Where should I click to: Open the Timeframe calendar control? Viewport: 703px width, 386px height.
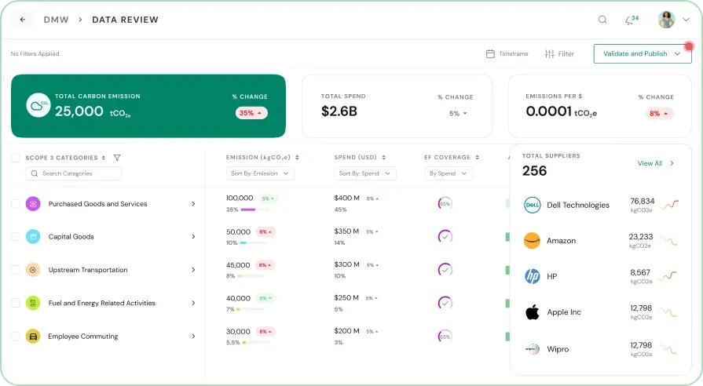coord(507,53)
